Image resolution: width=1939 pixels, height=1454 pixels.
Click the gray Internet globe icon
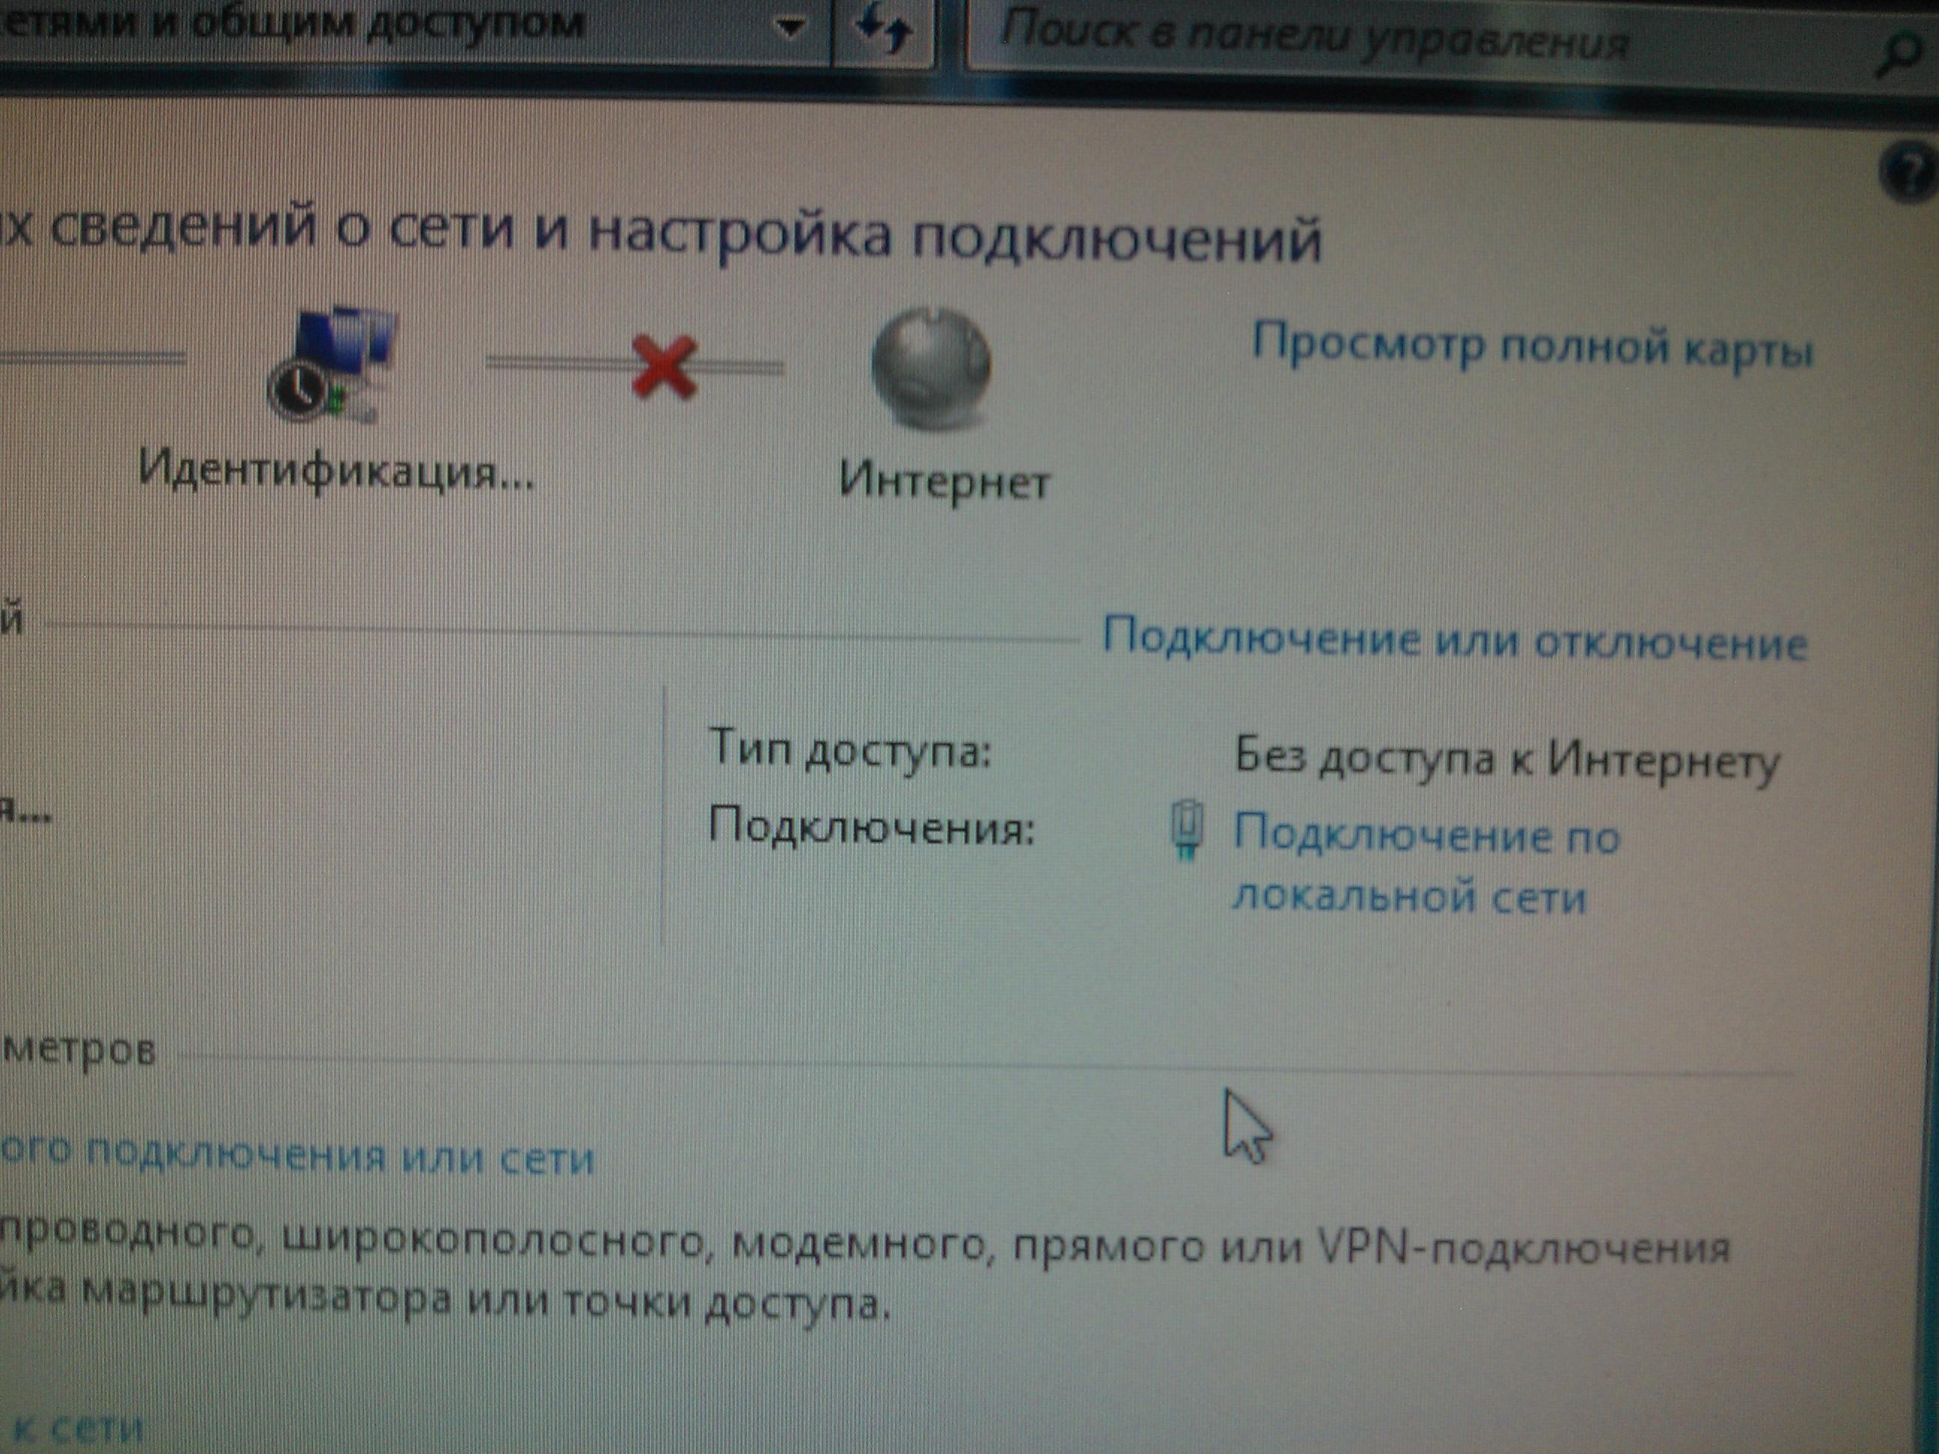(x=930, y=367)
